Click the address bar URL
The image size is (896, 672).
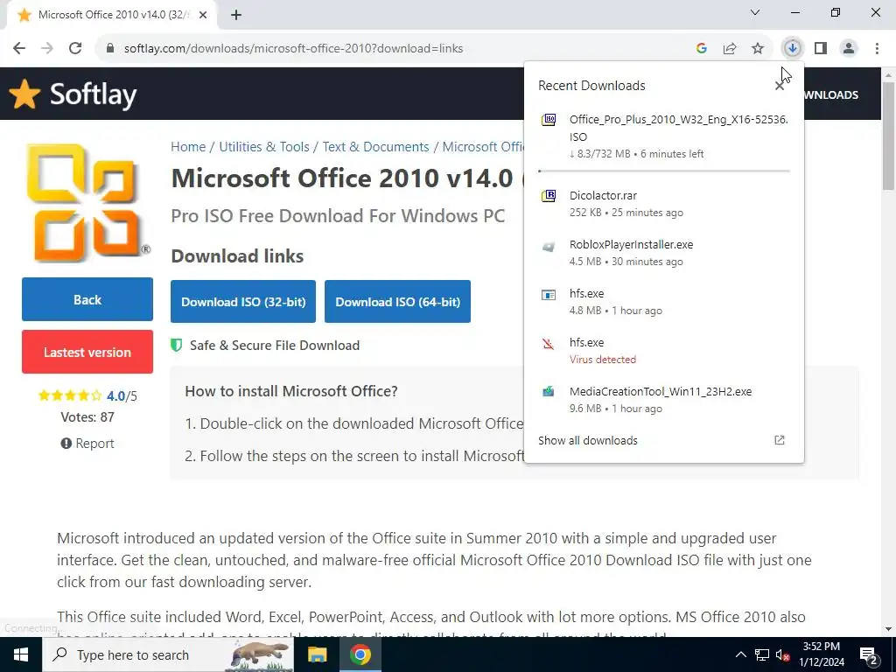[x=293, y=49]
